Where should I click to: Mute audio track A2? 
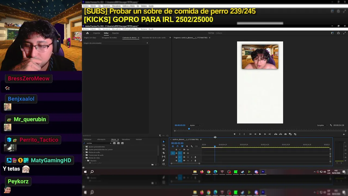tap(188, 161)
